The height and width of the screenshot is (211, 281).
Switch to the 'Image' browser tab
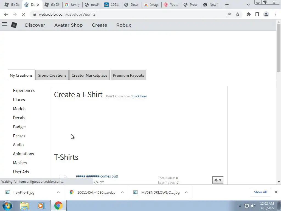151,5
